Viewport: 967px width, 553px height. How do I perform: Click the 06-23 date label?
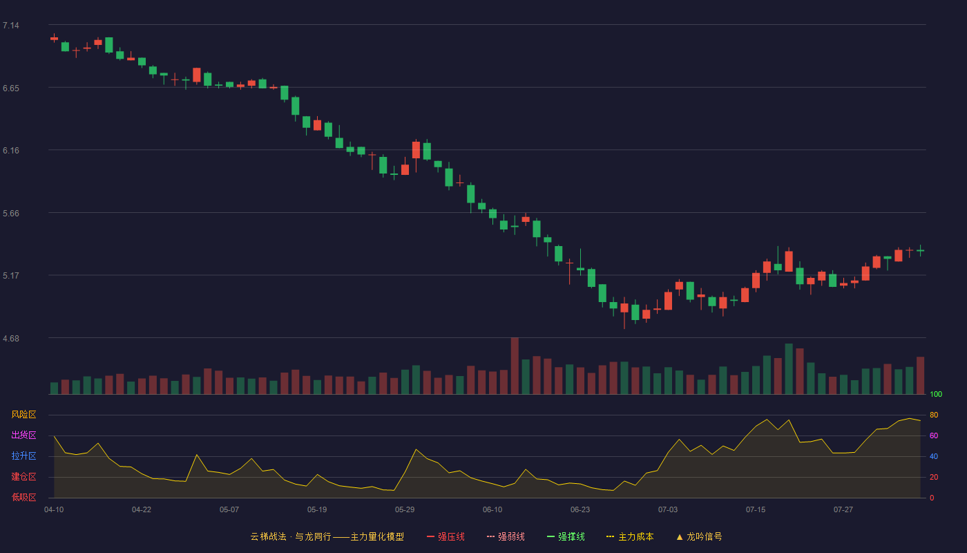(580, 509)
